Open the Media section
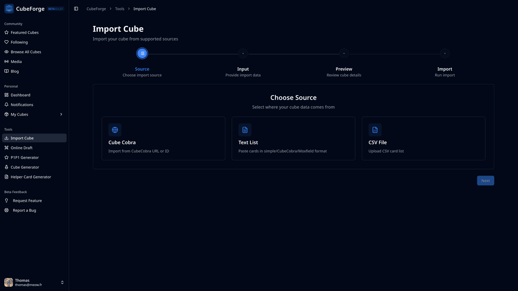 tap(17, 61)
